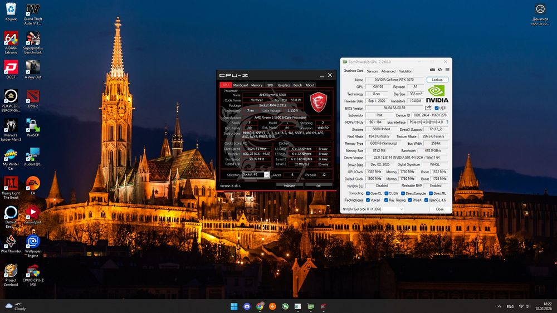Click the GPU-Z screenshot camera icon
This screenshot has height=313, width=557.
[x=432, y=70]
